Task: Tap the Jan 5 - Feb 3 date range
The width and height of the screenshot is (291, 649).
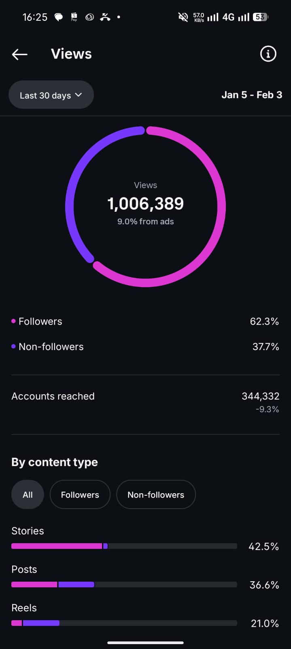Action: point(252,95)
